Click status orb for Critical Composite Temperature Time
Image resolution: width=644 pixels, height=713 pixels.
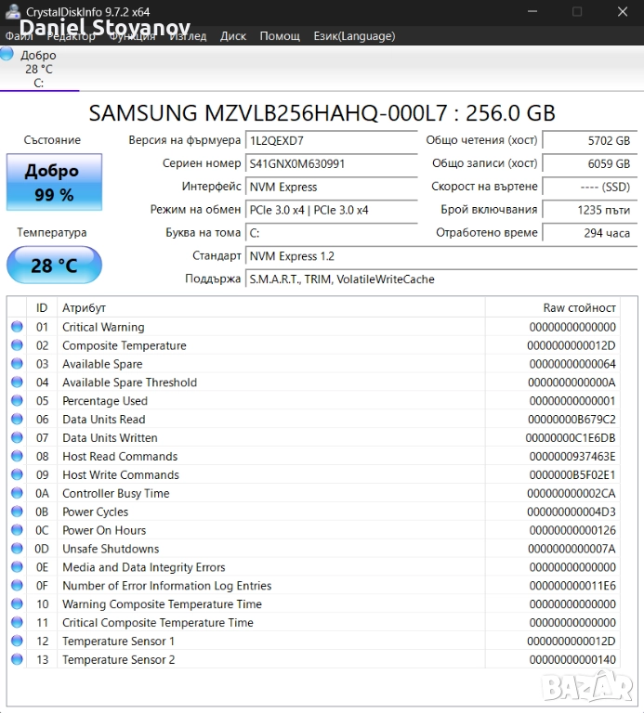pyautogui.click(x=17, y=622)
